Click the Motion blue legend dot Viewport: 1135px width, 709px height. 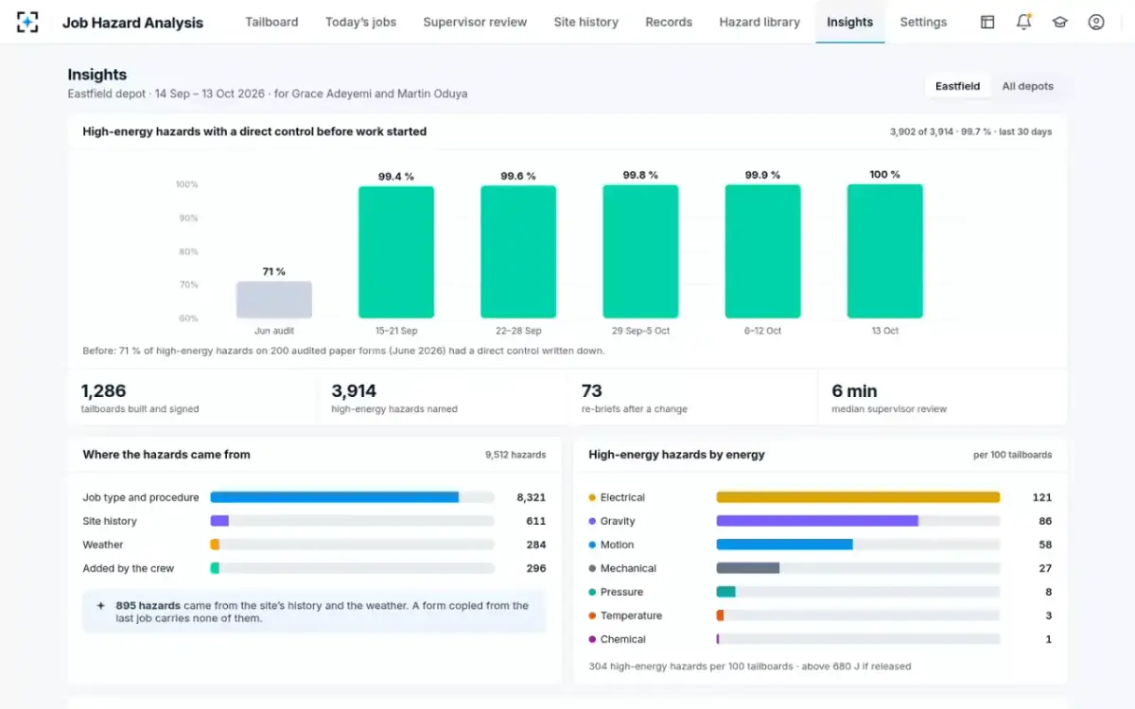[592, 545]
